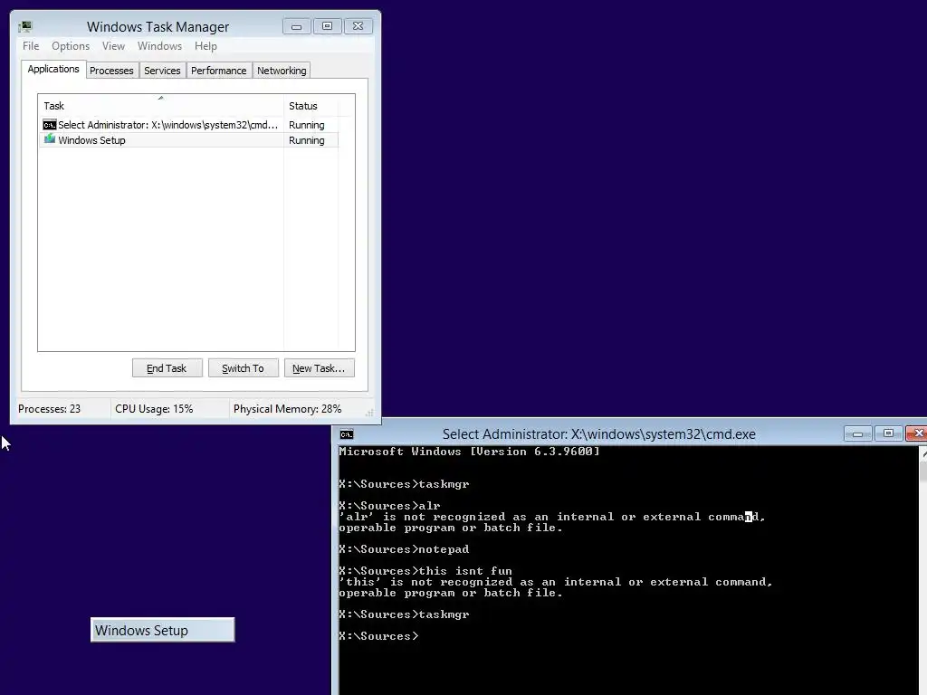Screen dimensions: 927x695
Task: Sort by the Task column header
Action: [161, 106]
